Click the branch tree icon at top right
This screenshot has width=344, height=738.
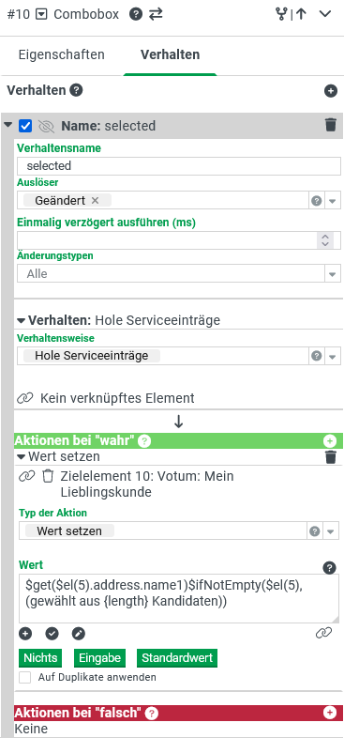tap(281, 14)
